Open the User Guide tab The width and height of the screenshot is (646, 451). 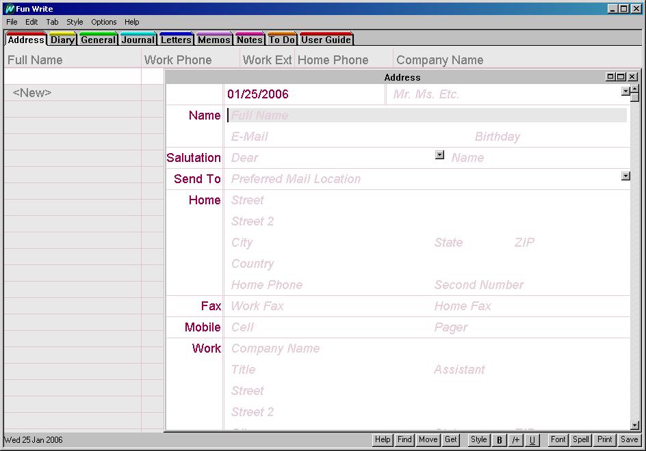tap(326, 39)
